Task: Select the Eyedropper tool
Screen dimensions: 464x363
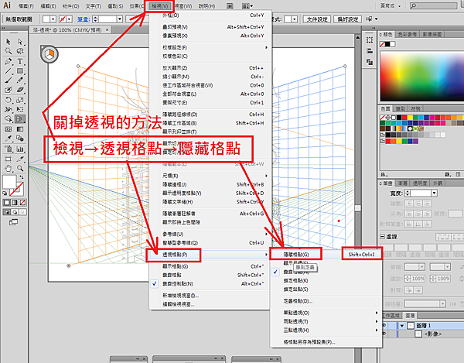Action: point(9,139)
